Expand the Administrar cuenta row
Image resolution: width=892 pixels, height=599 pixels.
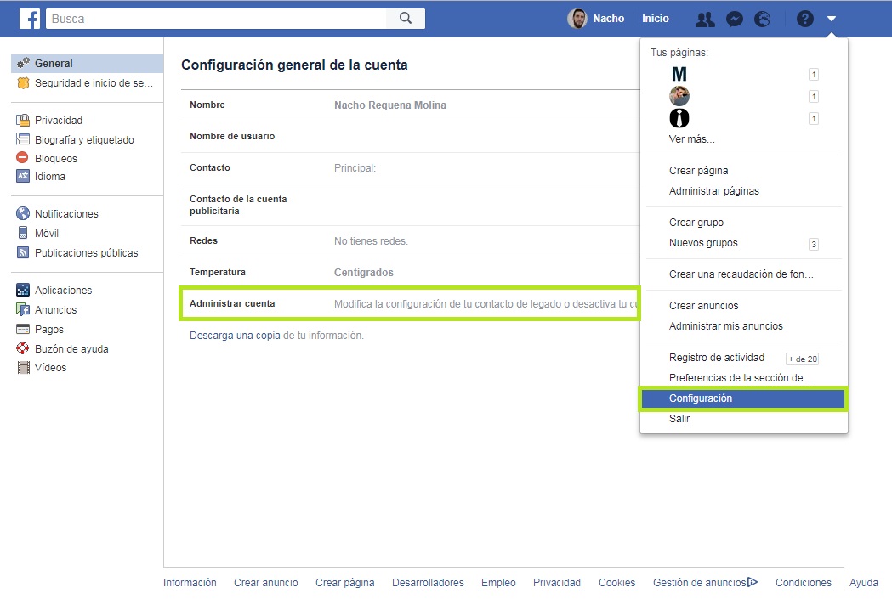pyautogui.click(x=408, y=303)
